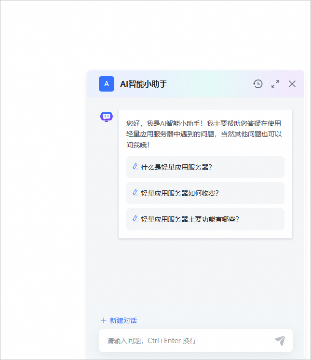The height and width of the screenshot is (360, 311).
Task: Expand the assistant panel to fullscreen
Action: 275,84
